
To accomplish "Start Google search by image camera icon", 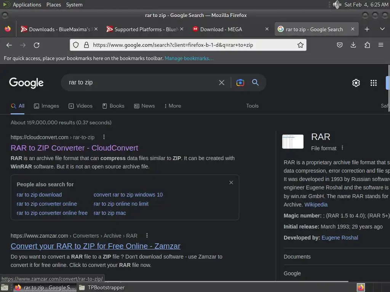I will [x=240, y=83].
